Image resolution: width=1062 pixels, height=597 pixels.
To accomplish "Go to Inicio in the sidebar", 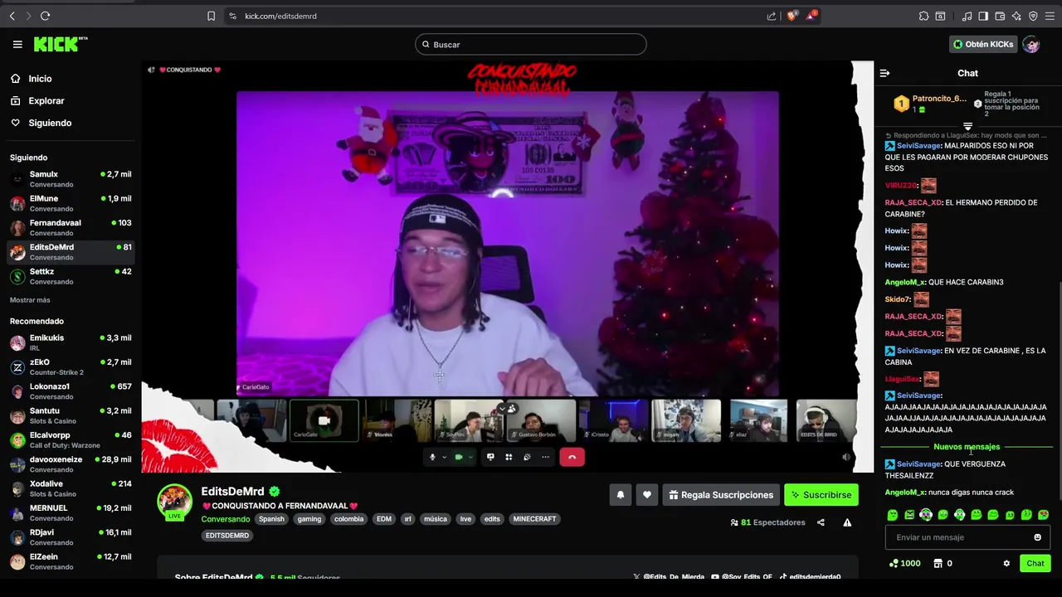I will 40,79.
